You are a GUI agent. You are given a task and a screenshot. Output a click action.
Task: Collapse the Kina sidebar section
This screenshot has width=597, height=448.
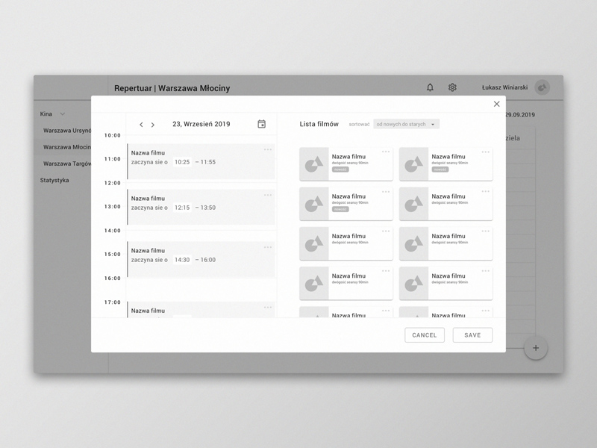click(x=63, y=114)
